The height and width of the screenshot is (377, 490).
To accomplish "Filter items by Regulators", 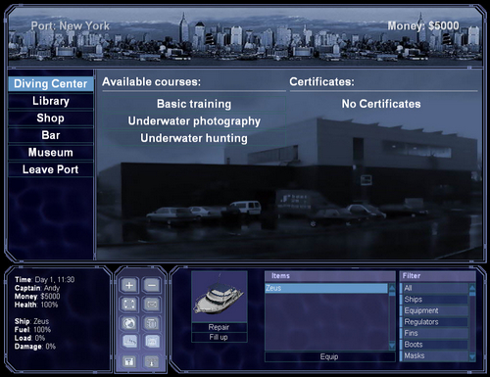I will [434, 322].
